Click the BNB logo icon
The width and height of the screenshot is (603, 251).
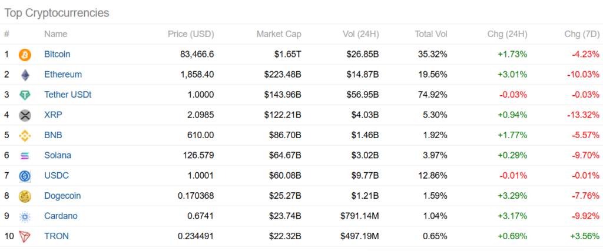[x=25, y=135]
